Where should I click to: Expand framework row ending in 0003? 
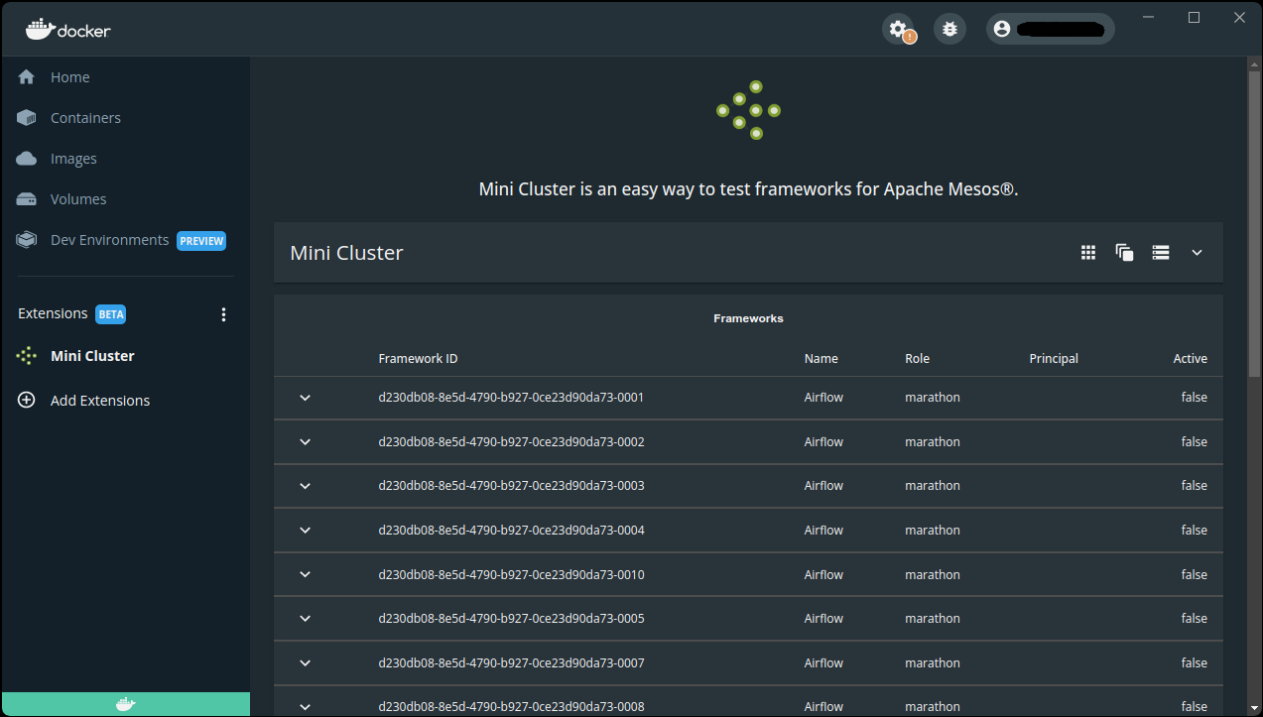click(x=306, y=486)
